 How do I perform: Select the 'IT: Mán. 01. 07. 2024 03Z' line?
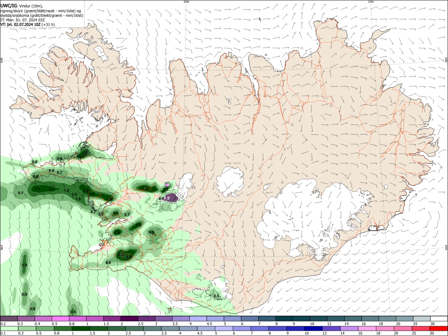pos(22,20)
